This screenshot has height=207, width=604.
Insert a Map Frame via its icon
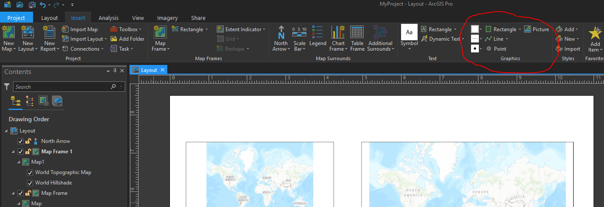tap(160, 32)
